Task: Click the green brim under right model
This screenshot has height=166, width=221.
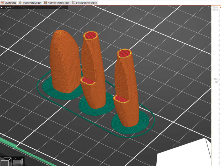Action: (130, 126)
